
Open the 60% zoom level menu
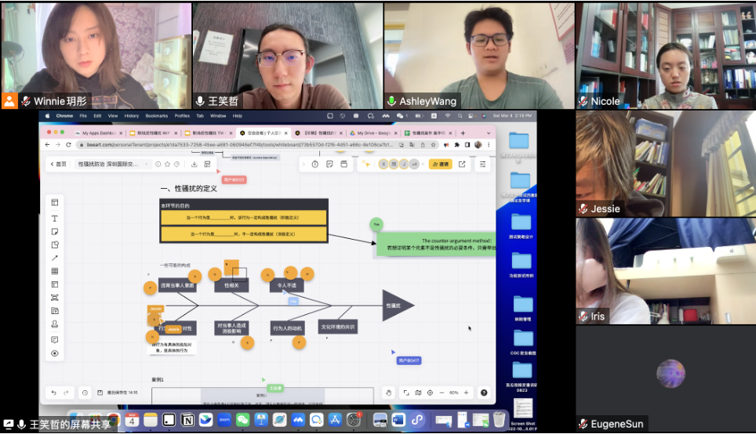(x=454, y=392)
